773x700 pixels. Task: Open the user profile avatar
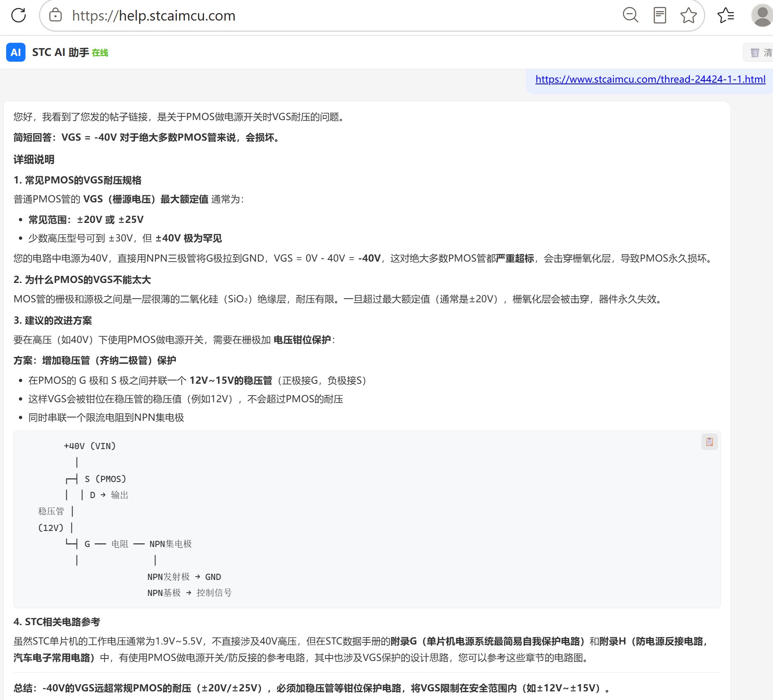coord(762,16)
